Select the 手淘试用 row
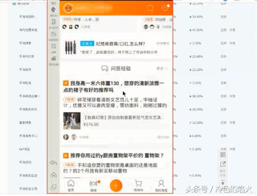Screen dimensions: 257x196 click(x=25, y=162)
